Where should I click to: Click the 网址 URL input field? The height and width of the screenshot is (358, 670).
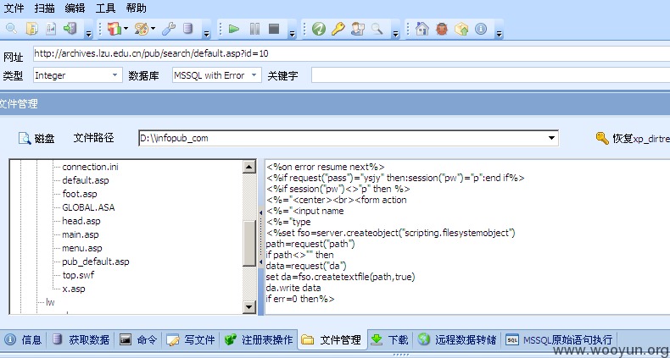point(351,53)
